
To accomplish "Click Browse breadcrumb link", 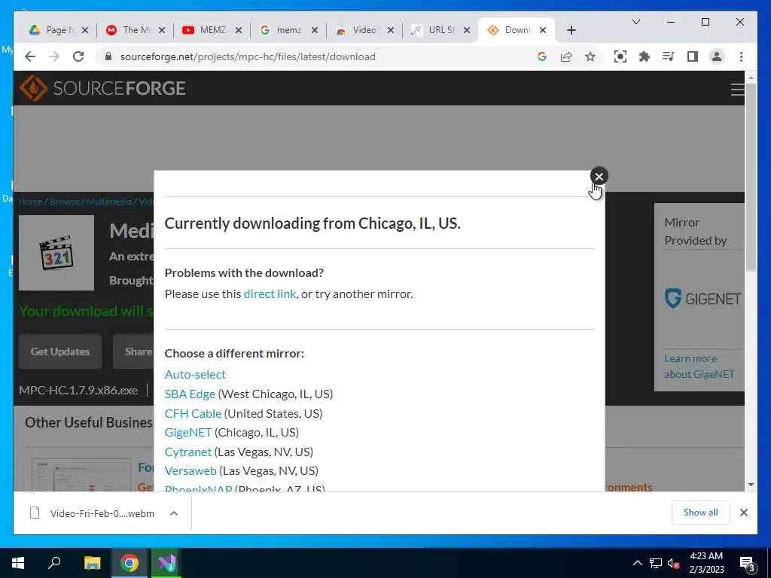I will pyautogui.click(x=65, y=202).
